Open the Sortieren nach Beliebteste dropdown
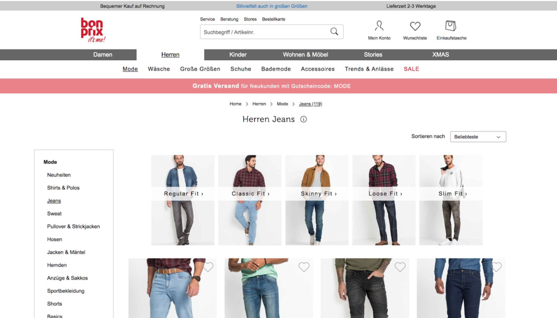The width and height of the screenshot is (557, 318). click(x=478, y=137)
